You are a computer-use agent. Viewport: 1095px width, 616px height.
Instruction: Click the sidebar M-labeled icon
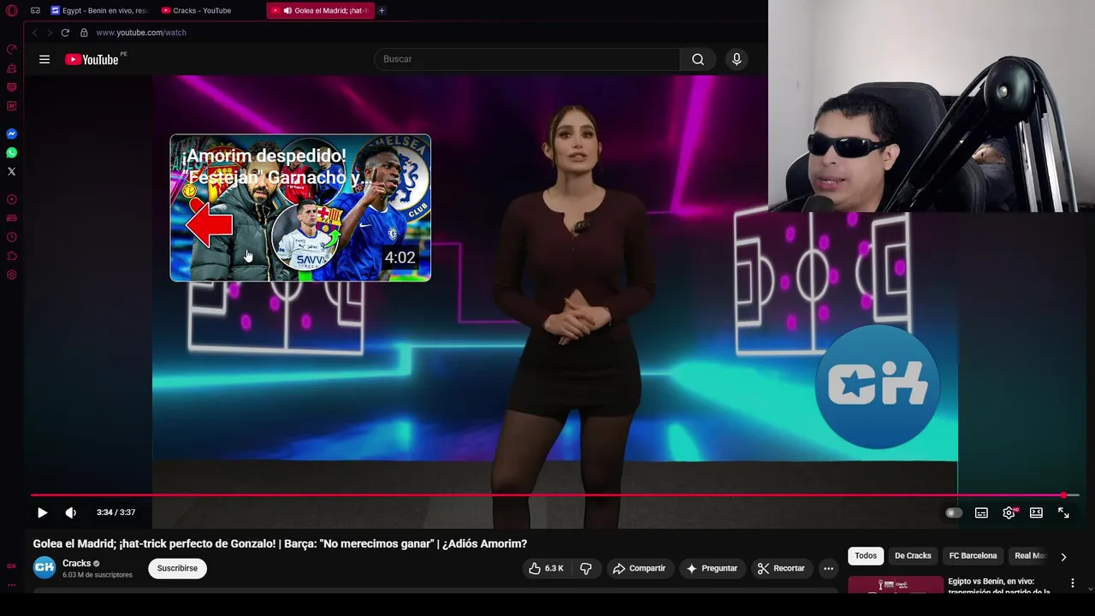pyautogui.click(x=12, y=106)
